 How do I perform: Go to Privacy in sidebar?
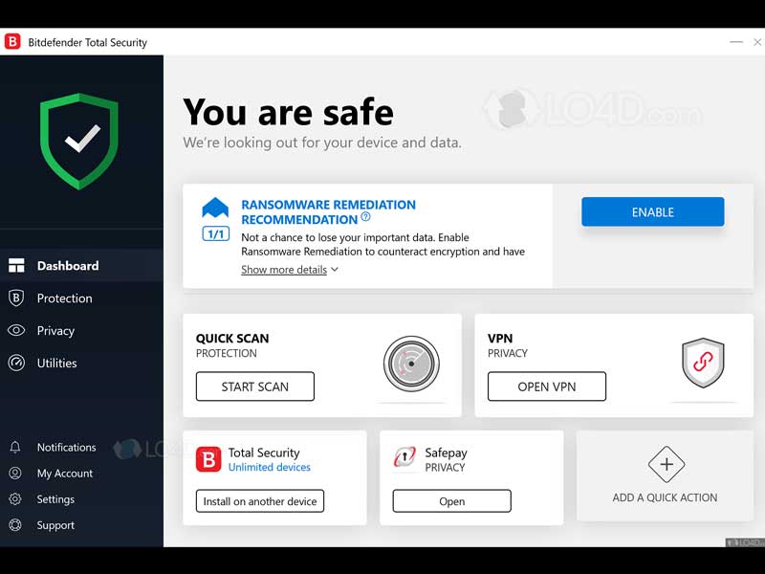pyautogui.click(x=55, y=331)
